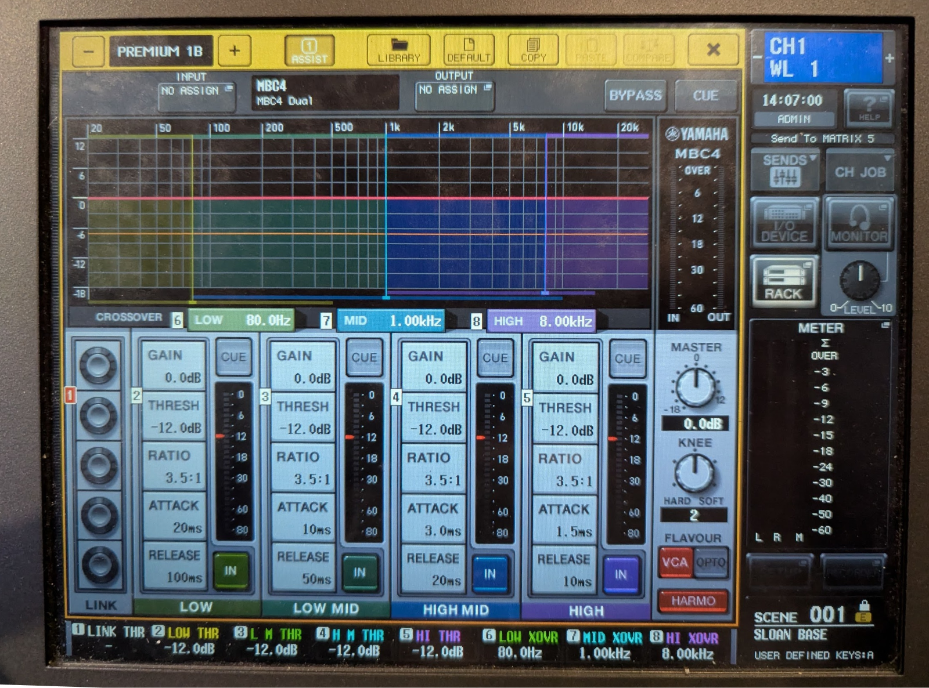Open the Input NO ASSIGN patch selector

click(197, 97)
